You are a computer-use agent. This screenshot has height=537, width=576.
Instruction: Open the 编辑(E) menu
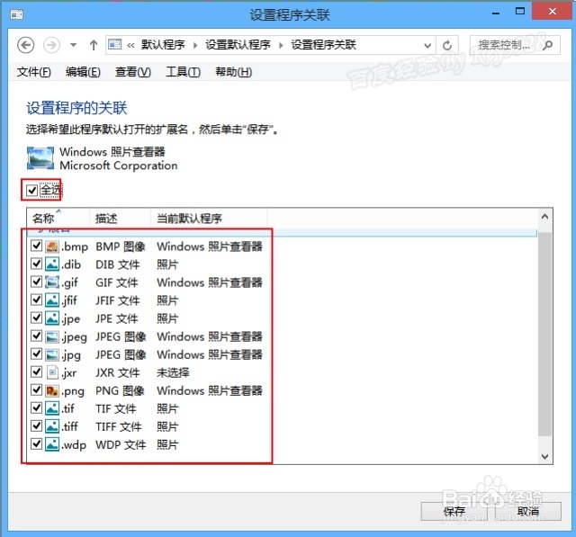83,72
